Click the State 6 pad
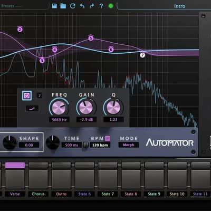This screenshot has width=211, height=211. (x=84, y=179)
